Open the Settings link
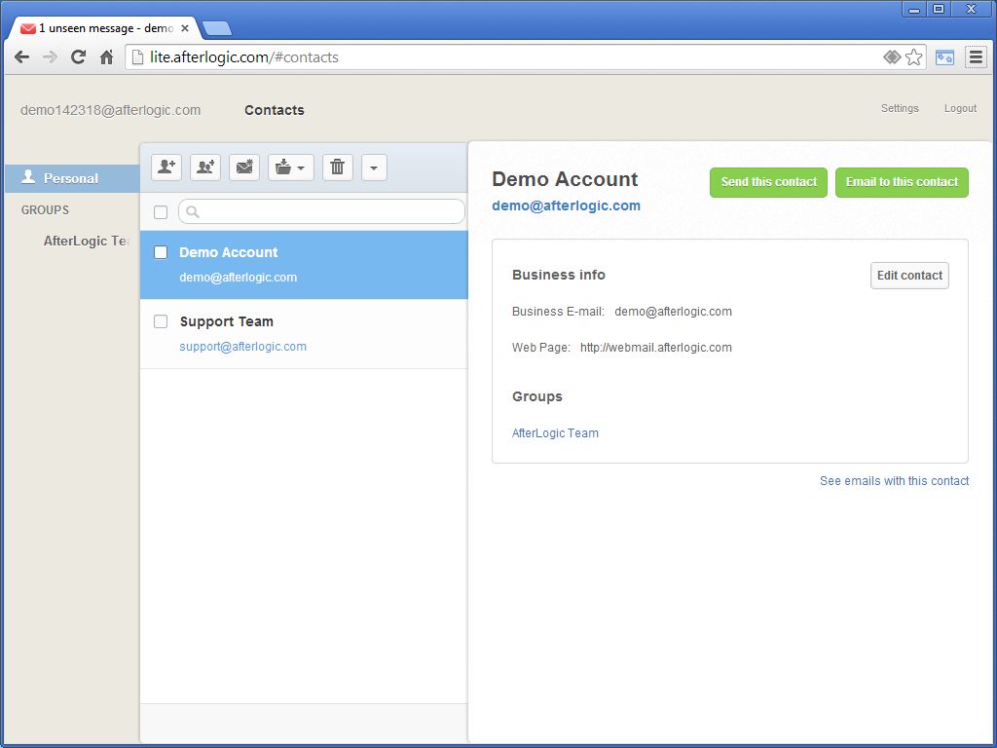The width and height of the screenshot is (997, 748). click(900, 108)
